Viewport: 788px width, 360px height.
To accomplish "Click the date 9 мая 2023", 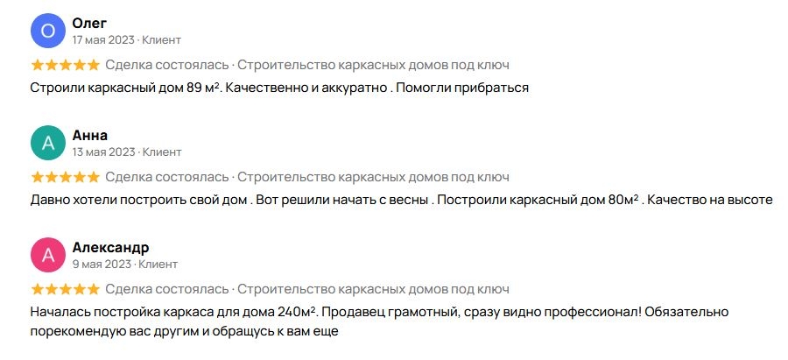I will pyautogui.click(x=101, y=265).
